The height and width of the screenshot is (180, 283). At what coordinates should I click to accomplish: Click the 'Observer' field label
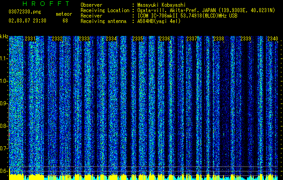click(x=91, y=5)
